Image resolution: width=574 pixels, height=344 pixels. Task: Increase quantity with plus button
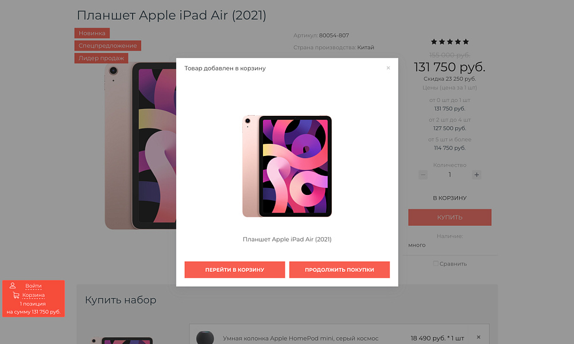click(x=476, y=175)
